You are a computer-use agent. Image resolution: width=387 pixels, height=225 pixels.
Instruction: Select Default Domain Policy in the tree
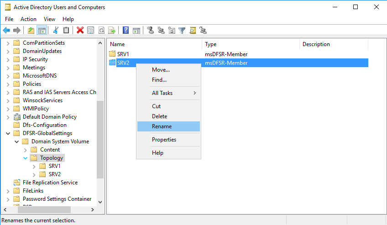point(49,117)
